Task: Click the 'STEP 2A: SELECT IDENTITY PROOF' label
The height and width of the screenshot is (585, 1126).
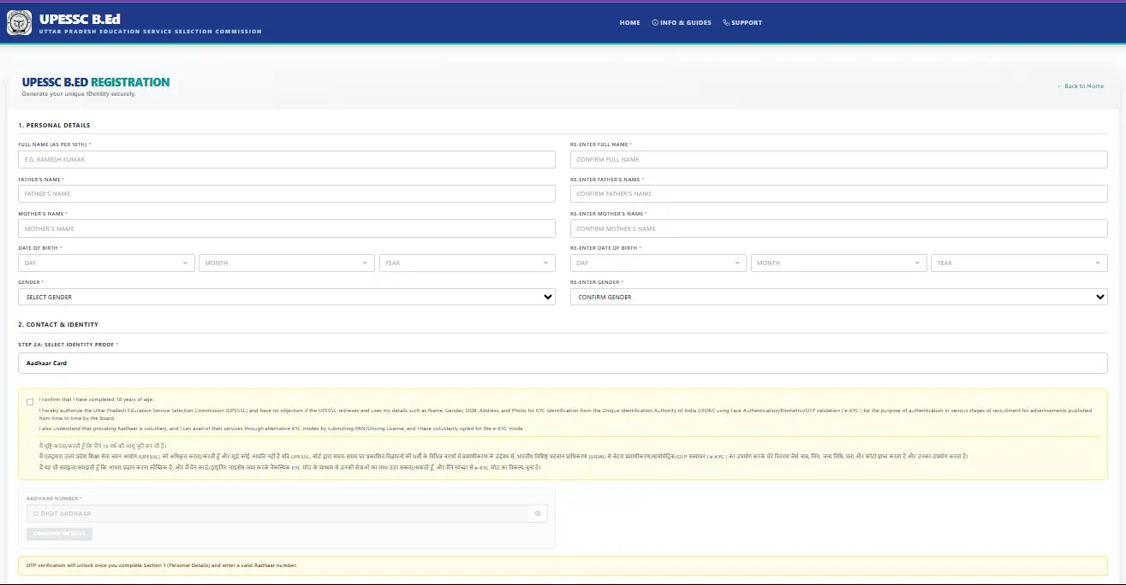Action: (68, 344)
